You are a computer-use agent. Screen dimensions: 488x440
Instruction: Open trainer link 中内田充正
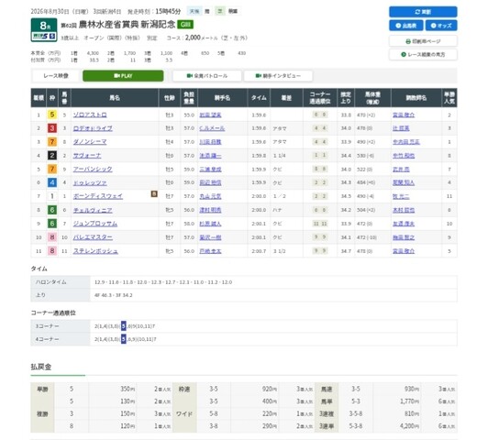tap(406, 142)
